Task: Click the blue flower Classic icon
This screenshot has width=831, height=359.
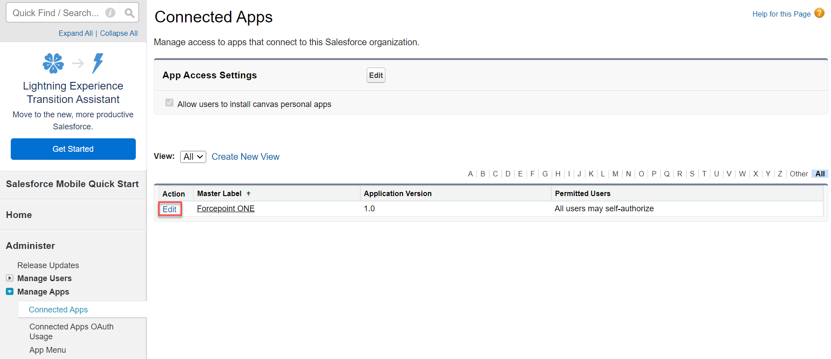Action: pyautogui.click(x=53, y=63)
